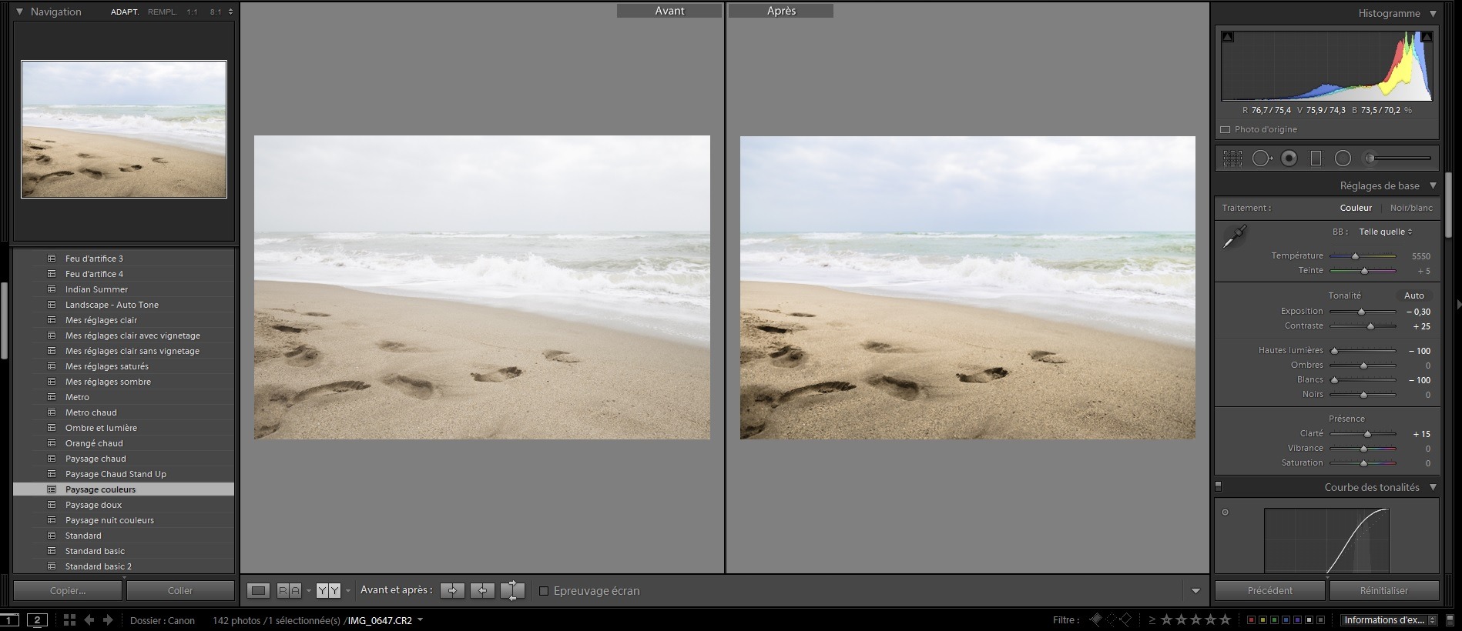Switch treatment to Noir/blanc
The height and width of the screenshot is (631, 1462).
(x=1411, y=208)
